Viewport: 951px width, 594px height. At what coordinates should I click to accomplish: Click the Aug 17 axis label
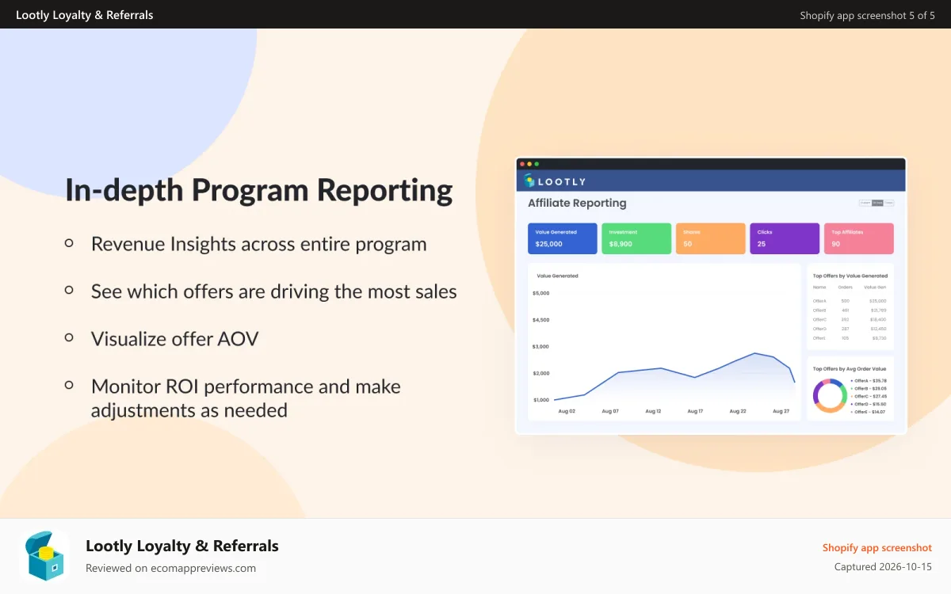tap(695, 411)
